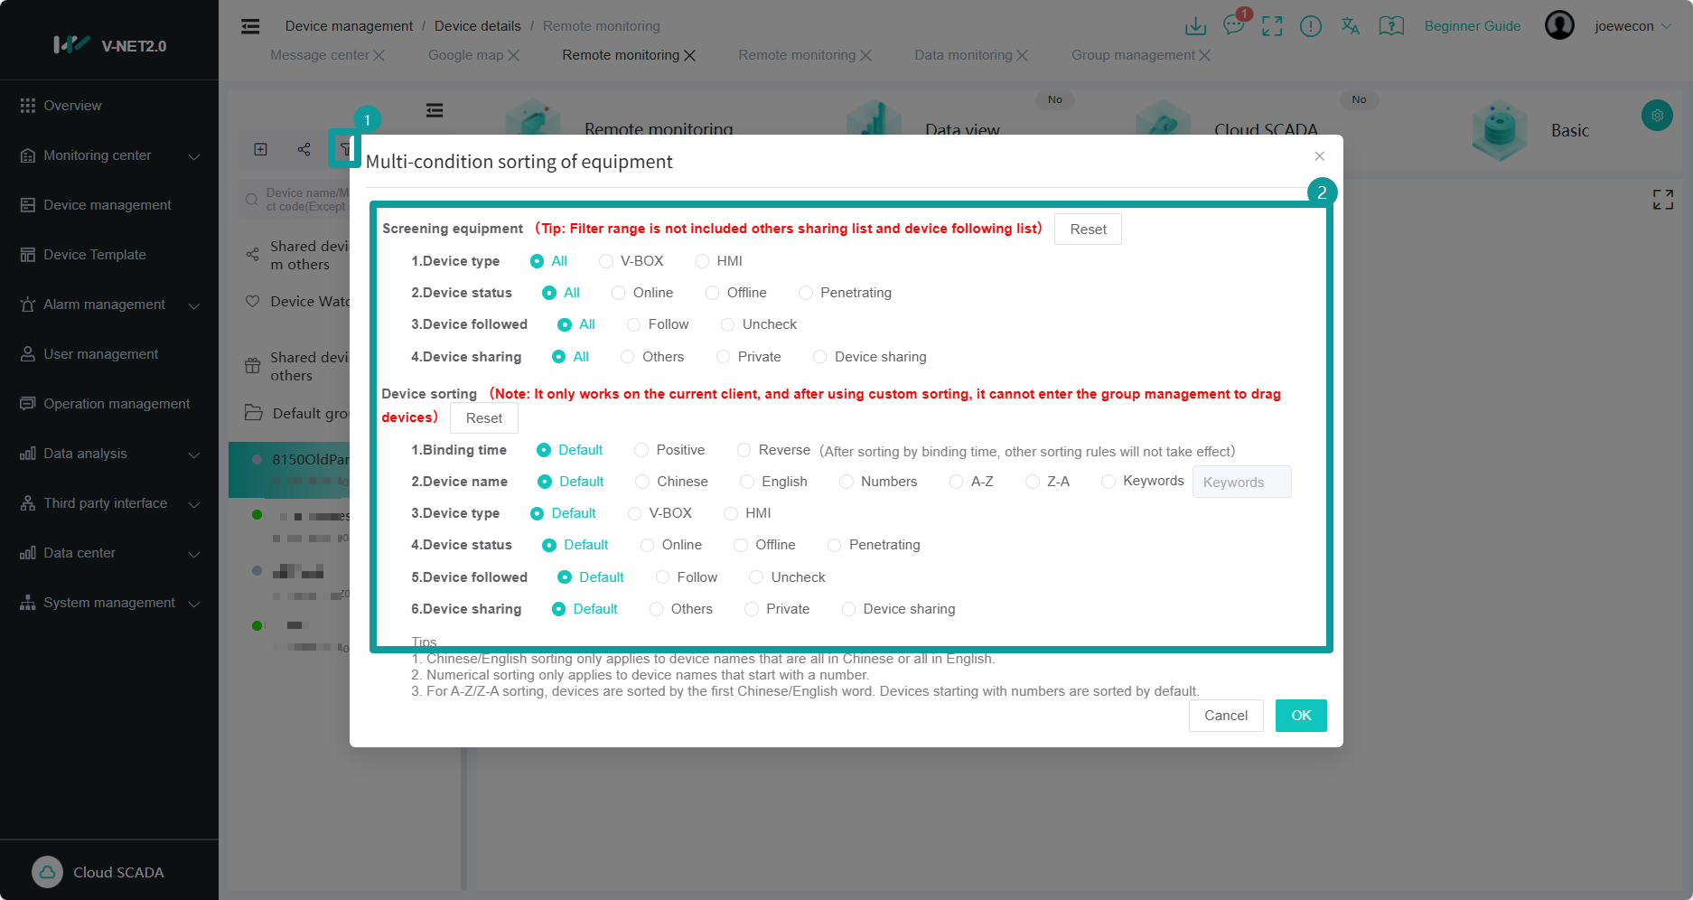Expand the Alarm management menu
This screenshot has width=1693, height=900.
(x=109, y=305)
